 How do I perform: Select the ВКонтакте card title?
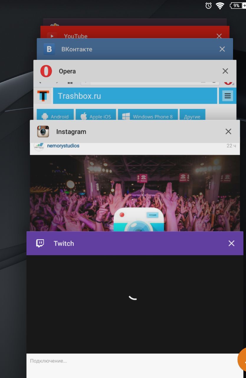(77, 49)
